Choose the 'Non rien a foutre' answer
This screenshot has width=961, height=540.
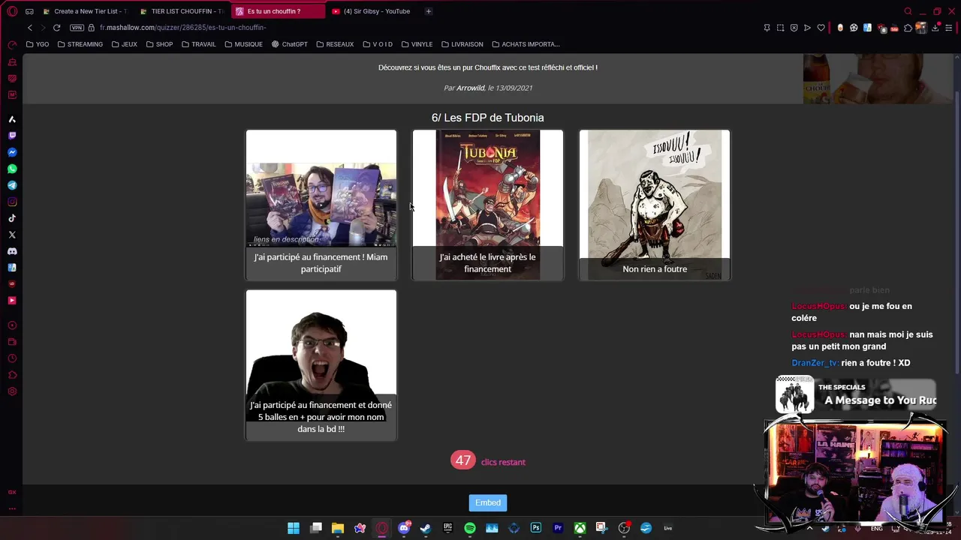tap(655, 205)
